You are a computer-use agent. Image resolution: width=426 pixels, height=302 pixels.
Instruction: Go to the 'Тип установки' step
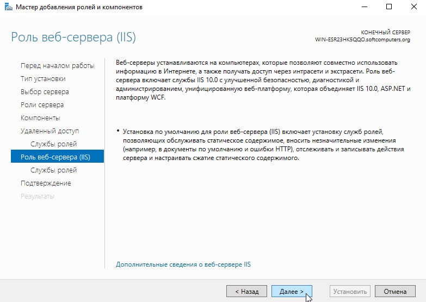[43, 79]
